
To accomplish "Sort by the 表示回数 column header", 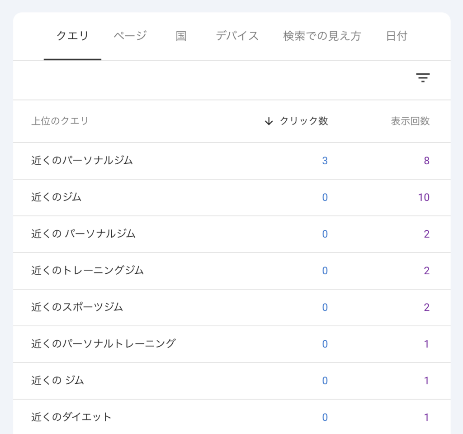I will (410, 121).
